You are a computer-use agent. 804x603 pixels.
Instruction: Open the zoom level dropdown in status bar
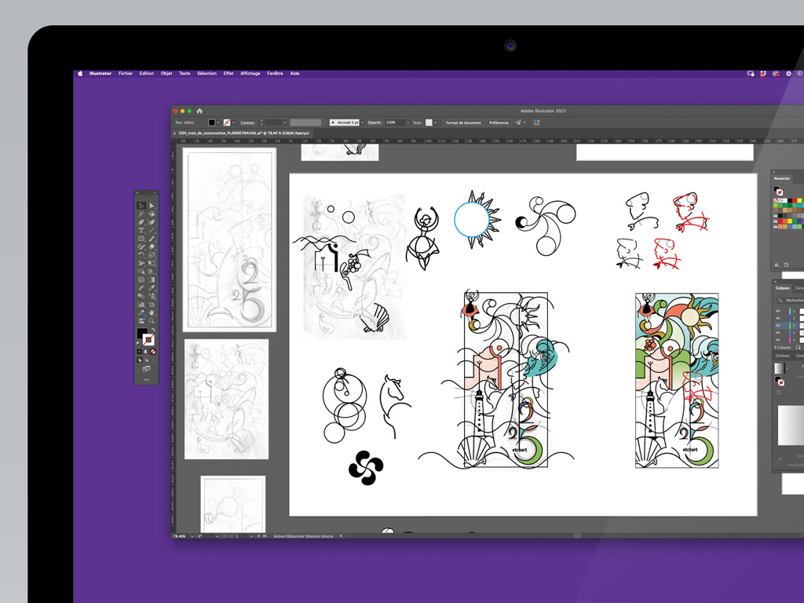click(192, 536)
